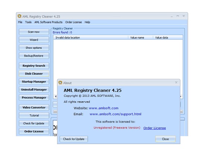This screenshot has height=156, width=205.
Task: Open the Uninstall Manager
Action: [34, 90]
